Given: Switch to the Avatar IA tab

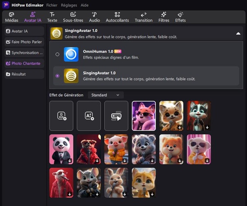Looking at the screenshot, I should [33, 17].
